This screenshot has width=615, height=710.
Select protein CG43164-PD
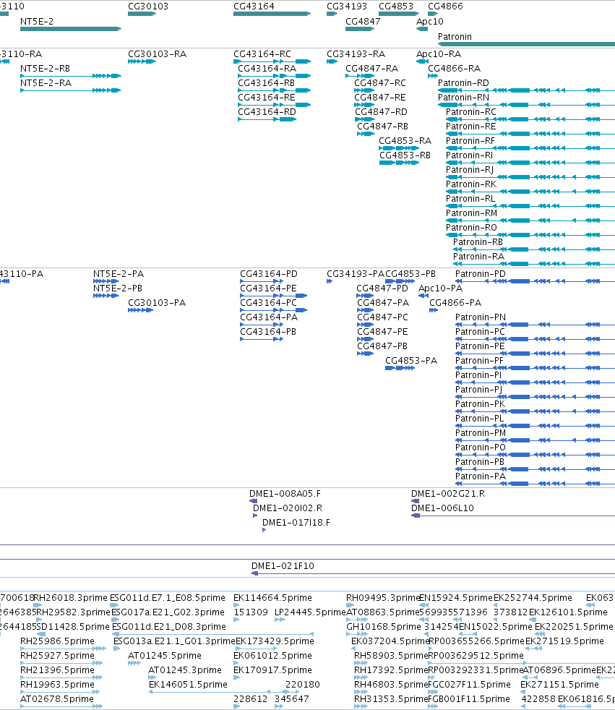269,274
